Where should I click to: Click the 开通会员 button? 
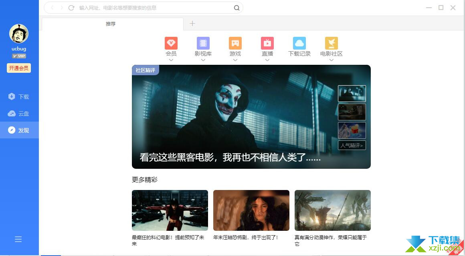19,68
